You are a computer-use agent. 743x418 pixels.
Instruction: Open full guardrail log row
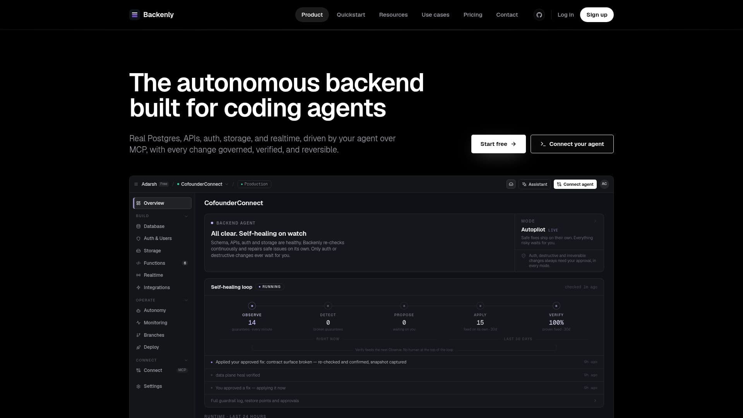404,401
